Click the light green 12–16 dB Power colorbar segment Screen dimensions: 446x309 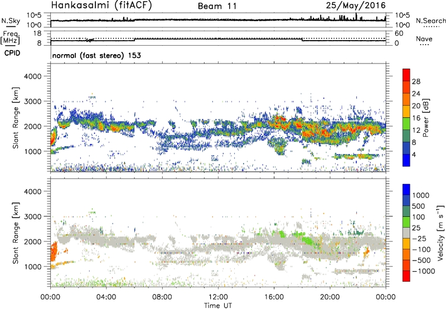[x=406, y=124]
